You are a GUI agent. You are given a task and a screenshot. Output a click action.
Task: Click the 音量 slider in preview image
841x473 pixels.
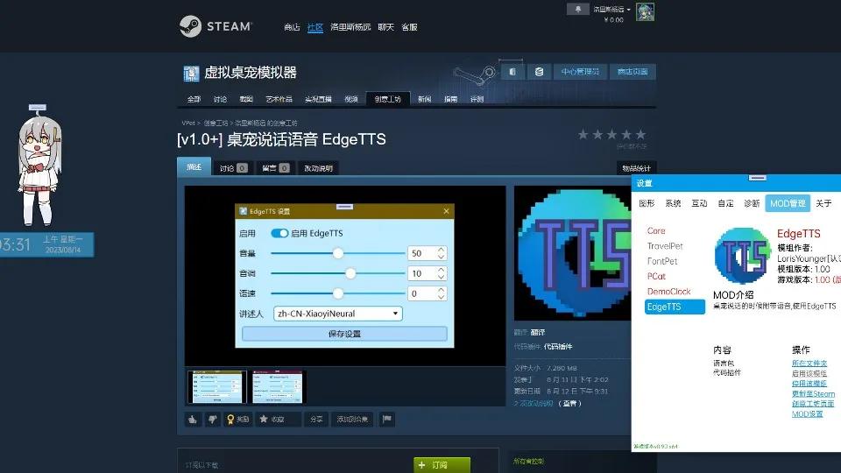pyautogui.click(x=337, y=253)
